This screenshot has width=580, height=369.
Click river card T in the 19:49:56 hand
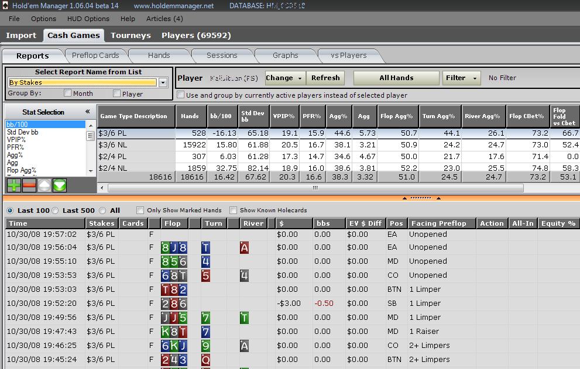pyautogui.click(x=244, y=318)
